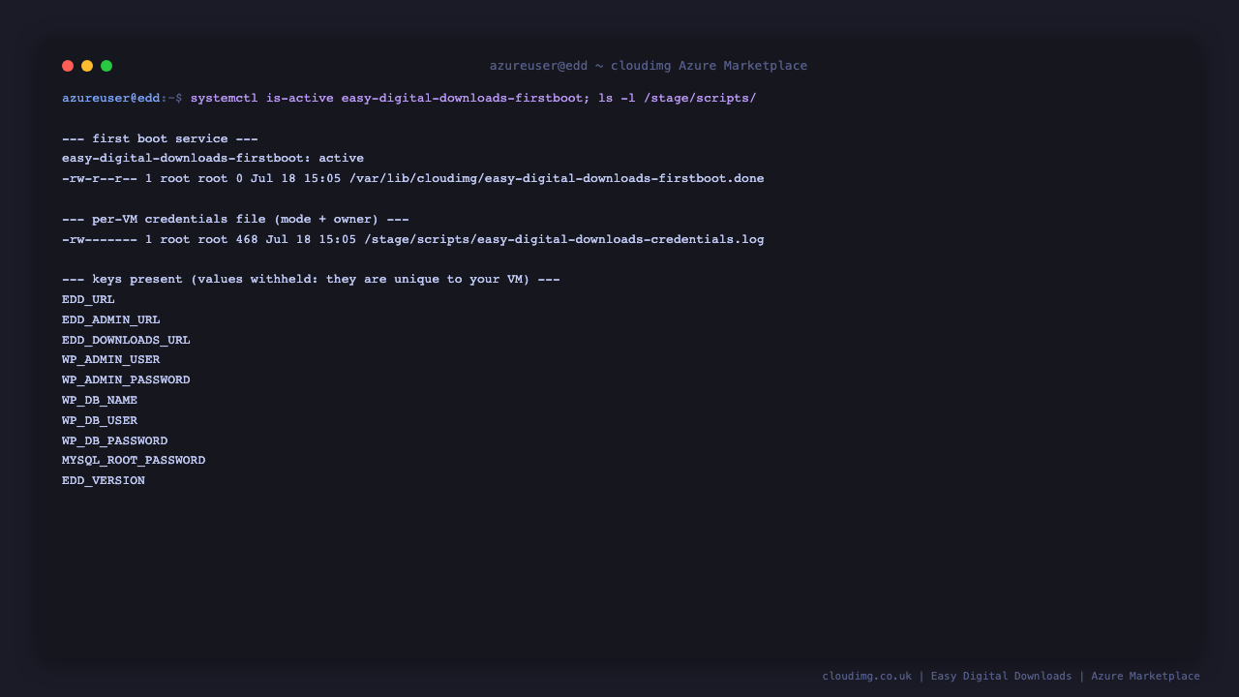This screenshot has width=1239, height=697.
Task: Click the '--- first boot service ---' heading
Action: 160,139
